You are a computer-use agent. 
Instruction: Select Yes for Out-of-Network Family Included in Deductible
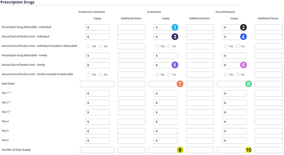pyautogui.click(x=226, y=74)
